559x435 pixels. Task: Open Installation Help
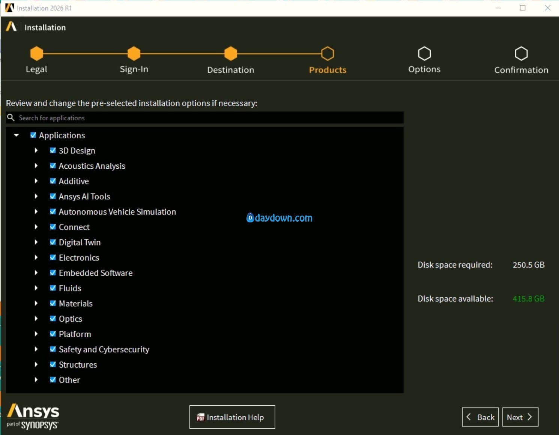[232, 417]
